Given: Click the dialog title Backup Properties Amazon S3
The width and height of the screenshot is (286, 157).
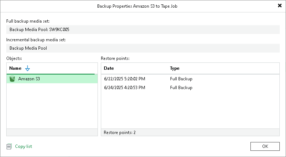Looking at the screenshot, I should (x=137, y=6).
